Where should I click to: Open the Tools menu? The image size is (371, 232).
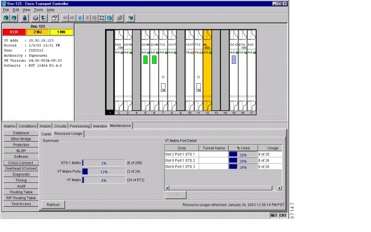[x=39, y=10]
